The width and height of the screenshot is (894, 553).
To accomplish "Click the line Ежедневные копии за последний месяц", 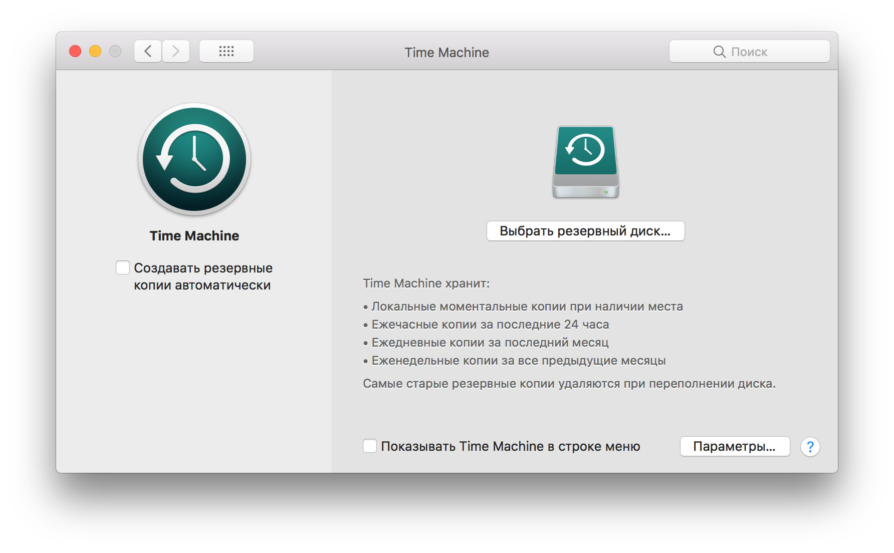I will [x=486, y=343].
